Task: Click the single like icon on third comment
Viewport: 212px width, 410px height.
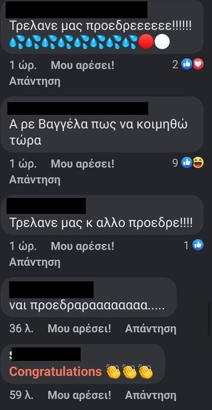Action: pyautogui.click(x=198, y=245)
